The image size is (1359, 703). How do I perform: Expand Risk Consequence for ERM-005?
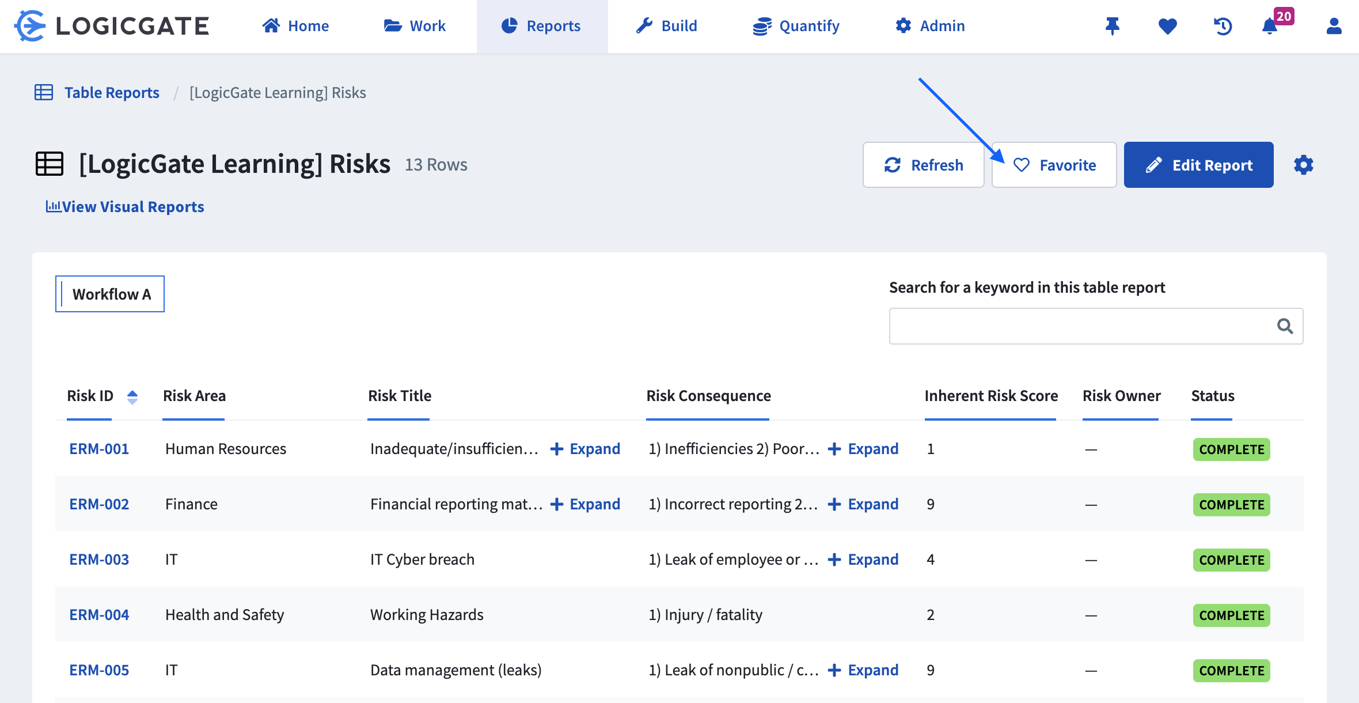coord(864,670)
